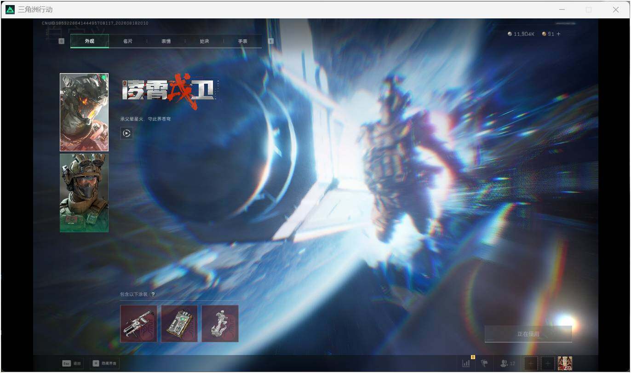Click the 11,904K currency balance

click(x=521, y=34)
